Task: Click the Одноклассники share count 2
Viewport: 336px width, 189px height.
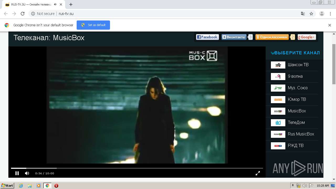Action: click(293, 37)
